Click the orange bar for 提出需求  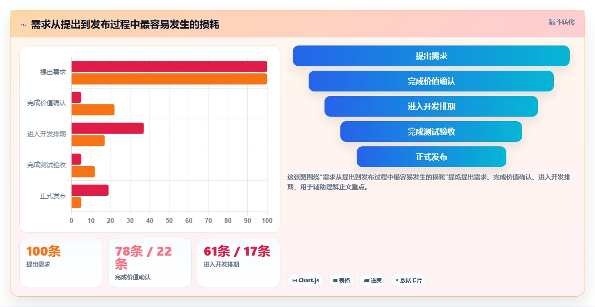tap(169, 79)
